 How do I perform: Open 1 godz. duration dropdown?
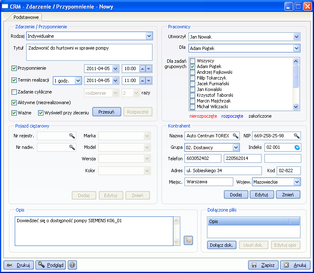click(x=78, y=81)
